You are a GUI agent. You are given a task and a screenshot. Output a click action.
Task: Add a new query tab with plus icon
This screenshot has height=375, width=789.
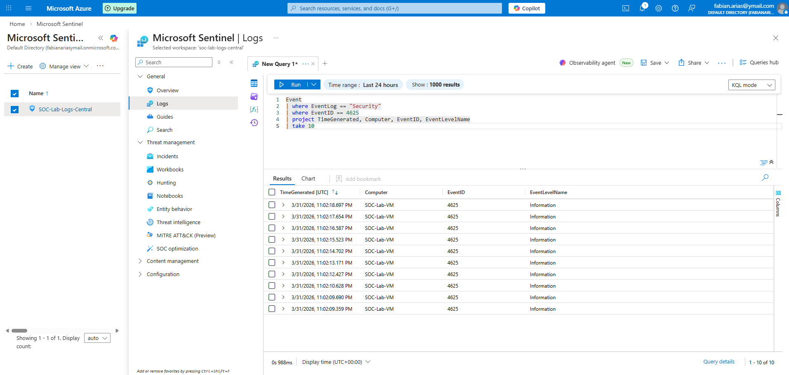coord(325,63)
